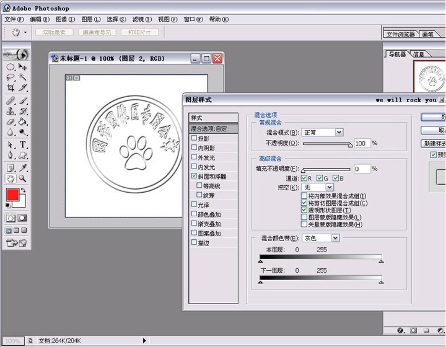Toggle the R channel checkbox
Screen dimensions: 446x347
(304, 178)
